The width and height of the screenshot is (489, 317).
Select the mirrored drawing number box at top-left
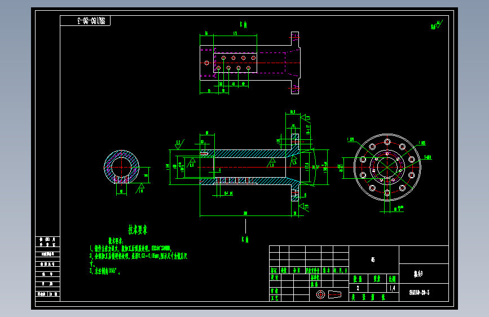pyautogui.click(x=85, y=21)
